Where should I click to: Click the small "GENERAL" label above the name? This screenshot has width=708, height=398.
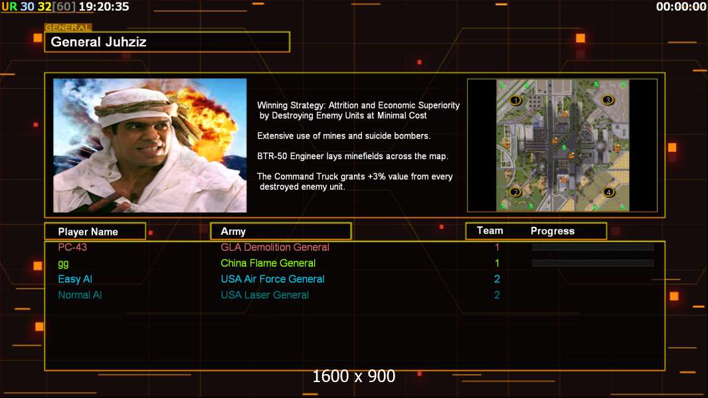(x=68, y=27)
